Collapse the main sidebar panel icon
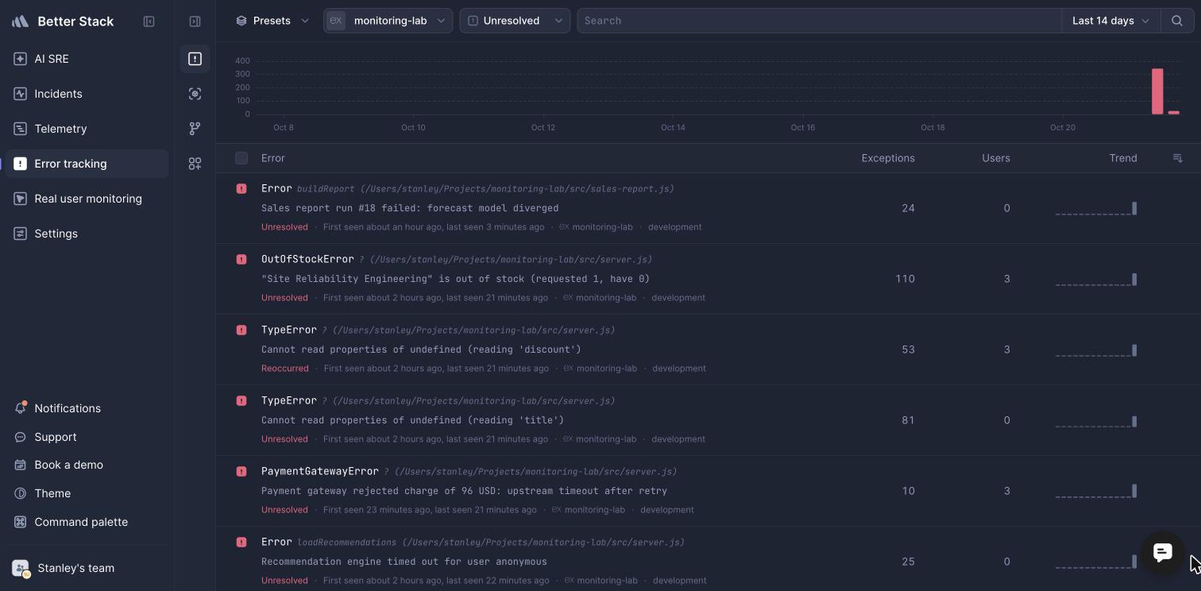Image resolution: width=1201 pixels, height=591 pixels. pos(149,21)
